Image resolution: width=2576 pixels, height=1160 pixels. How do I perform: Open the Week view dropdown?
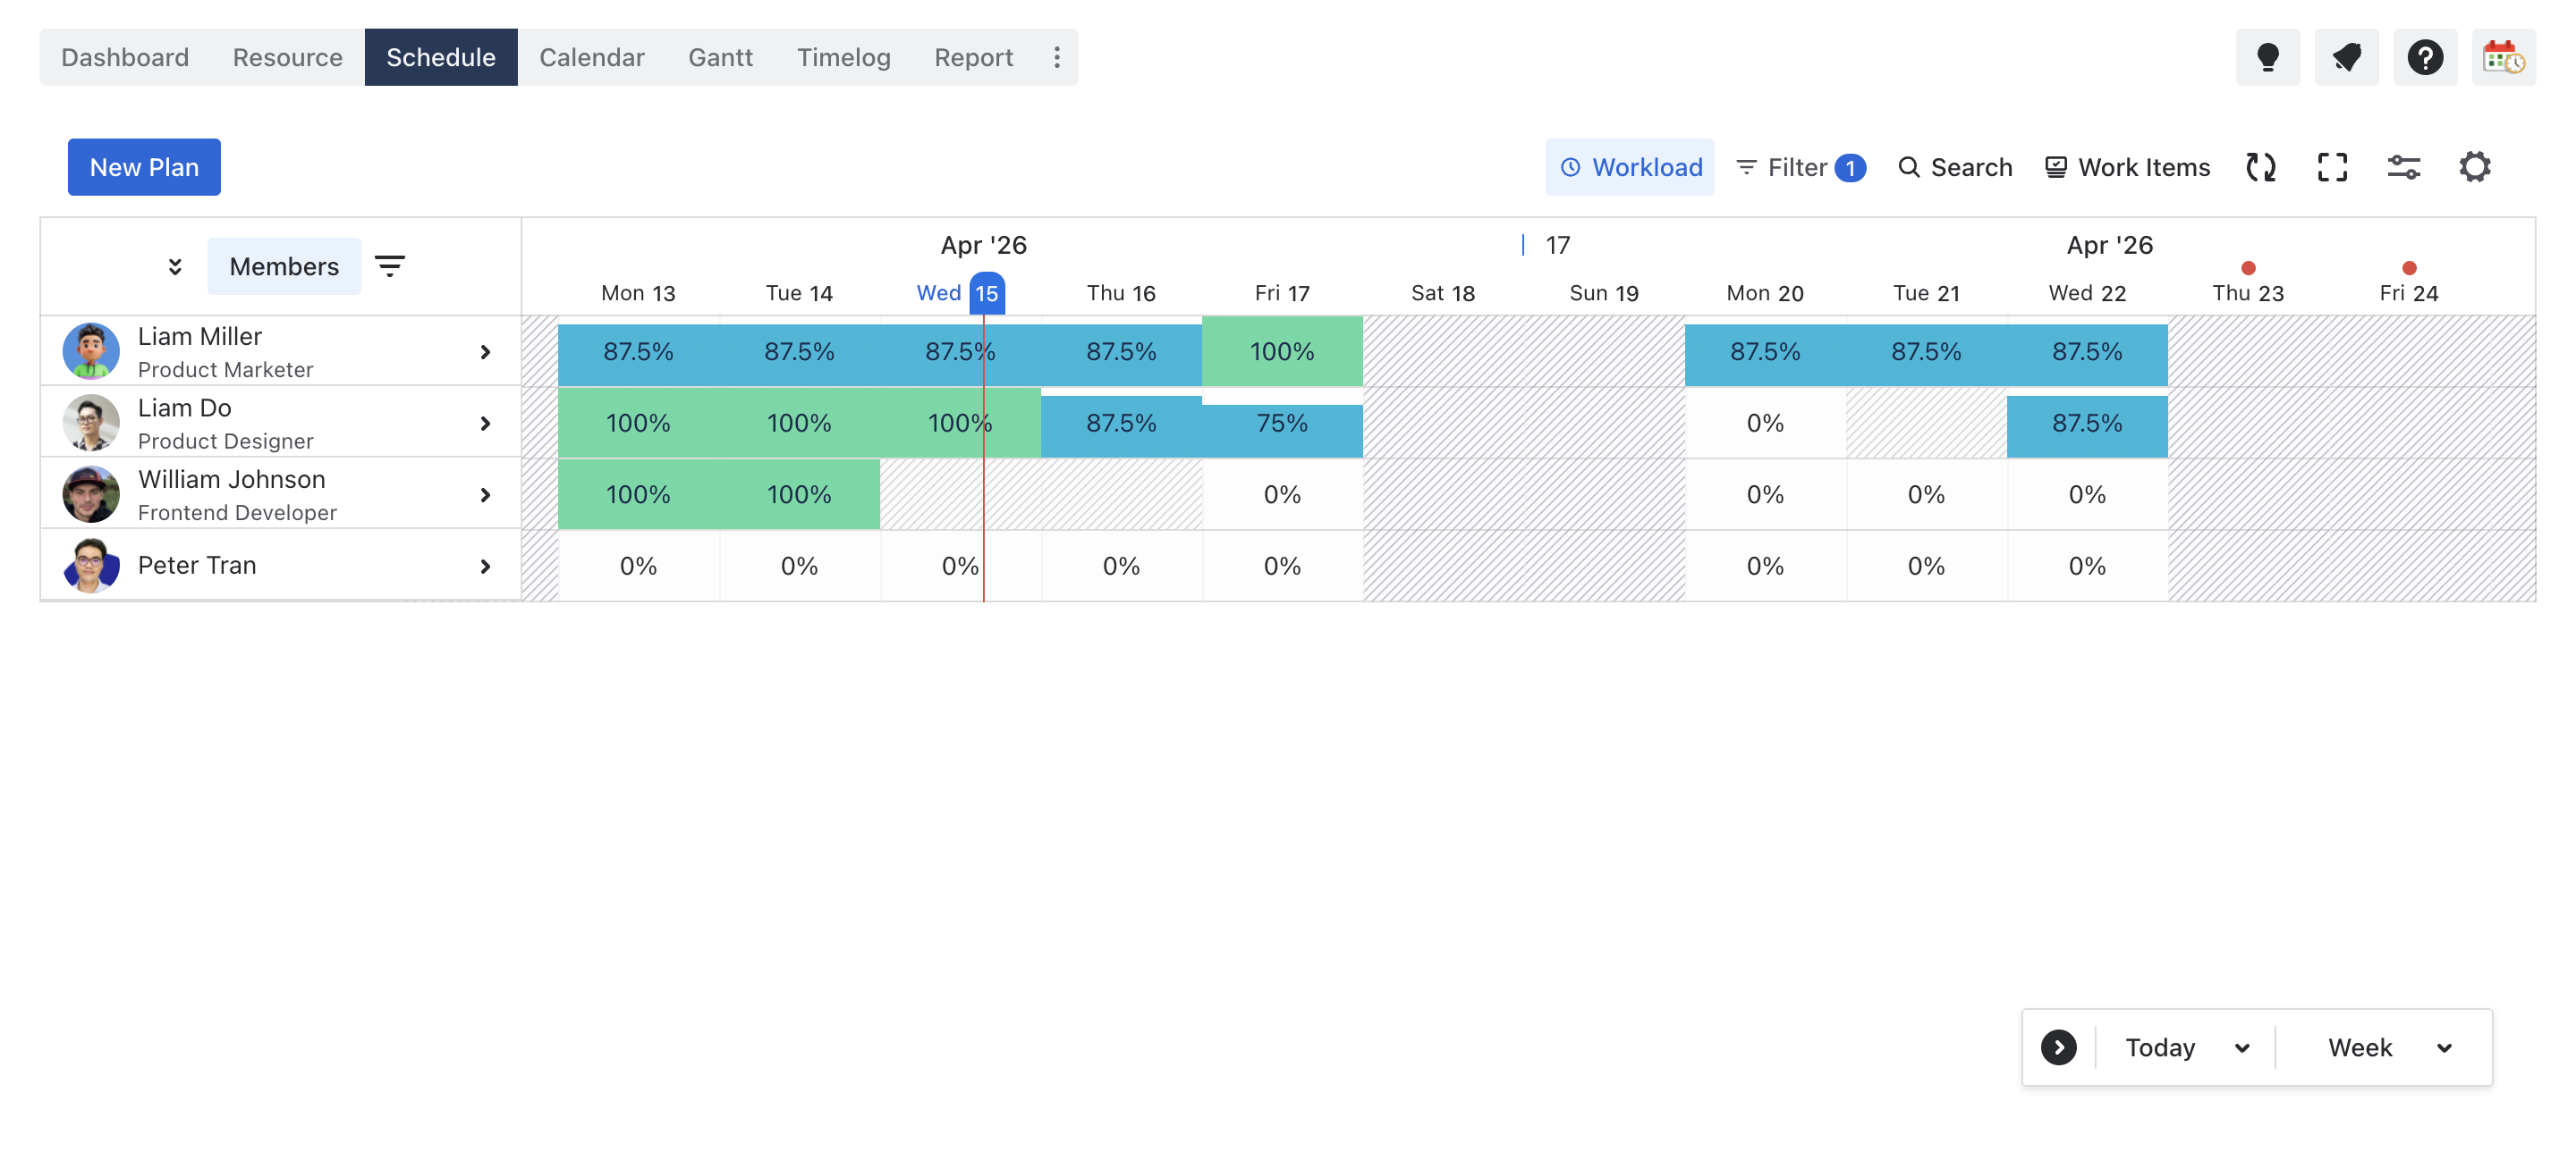2383,1047
